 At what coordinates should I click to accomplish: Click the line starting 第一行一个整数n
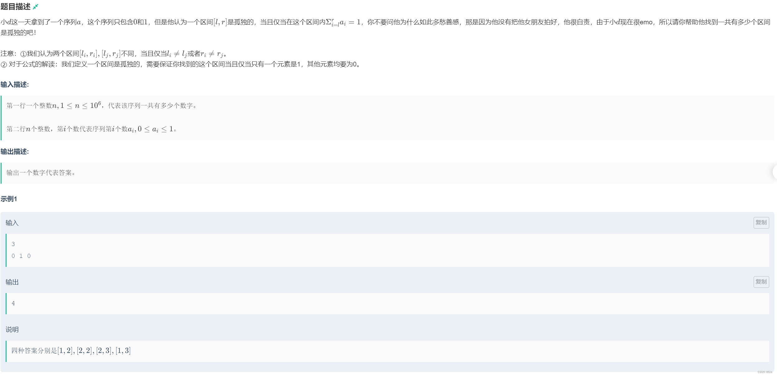pyautogui.click(x=102, y=105)
